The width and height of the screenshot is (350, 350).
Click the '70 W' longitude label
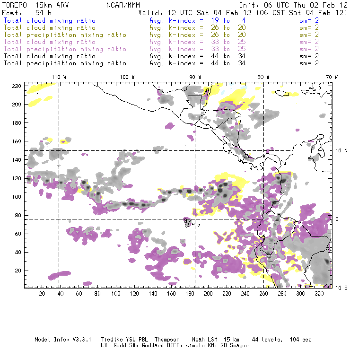[x=332, y=77]
